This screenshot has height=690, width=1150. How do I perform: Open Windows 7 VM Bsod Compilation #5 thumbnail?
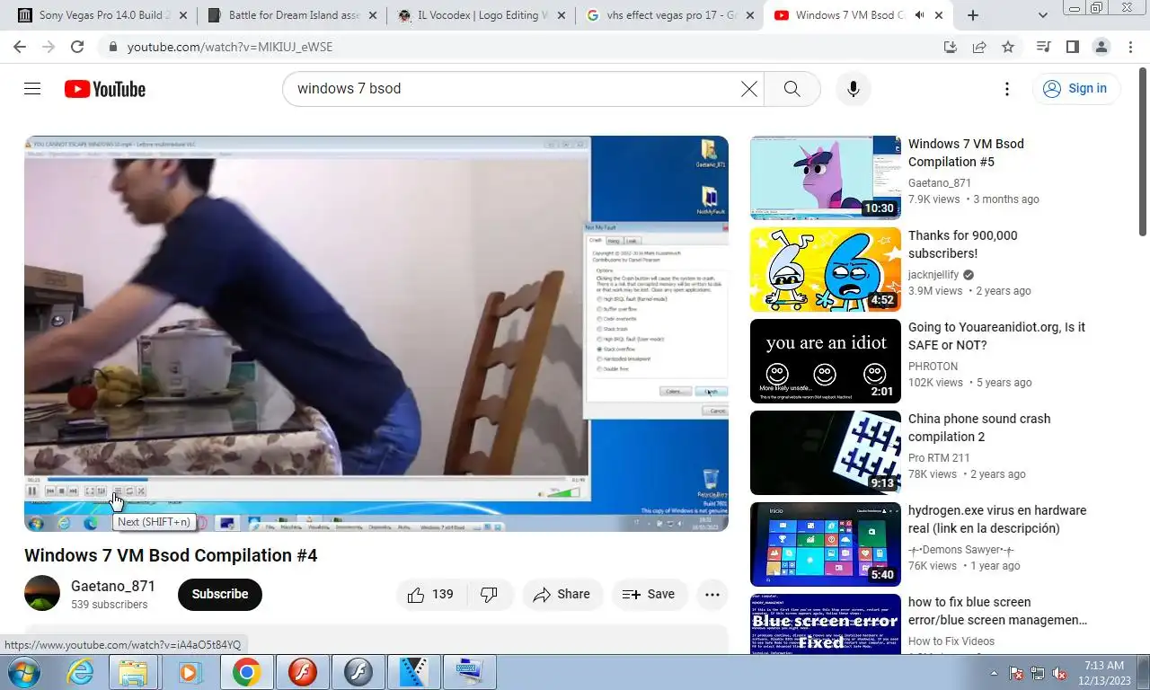826,178
